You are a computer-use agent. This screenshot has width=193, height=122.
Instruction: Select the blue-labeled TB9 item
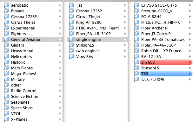point(166,74)
